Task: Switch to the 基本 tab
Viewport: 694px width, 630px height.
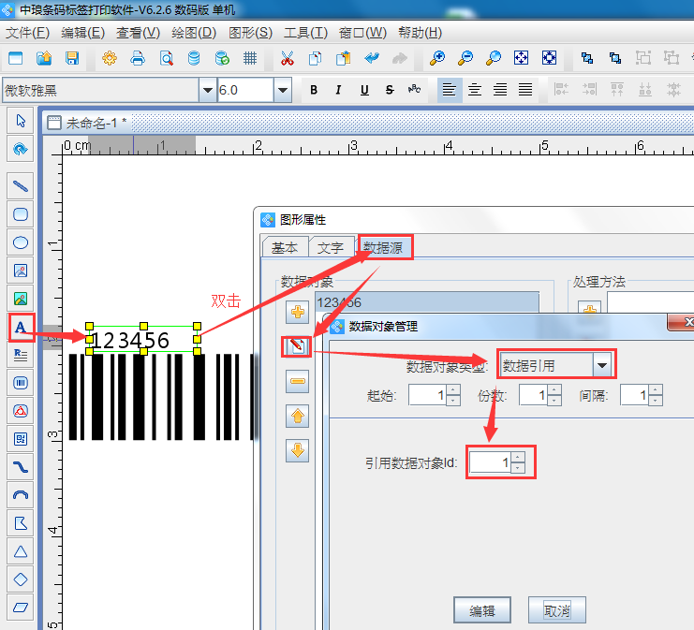Action: pos(285,247)
